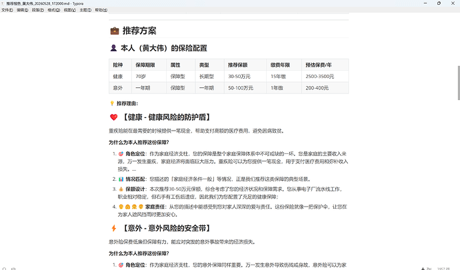Click the 家庭责任 list item text
The image size is (460, 270).
pyautogui.click(x=233, y=211)
